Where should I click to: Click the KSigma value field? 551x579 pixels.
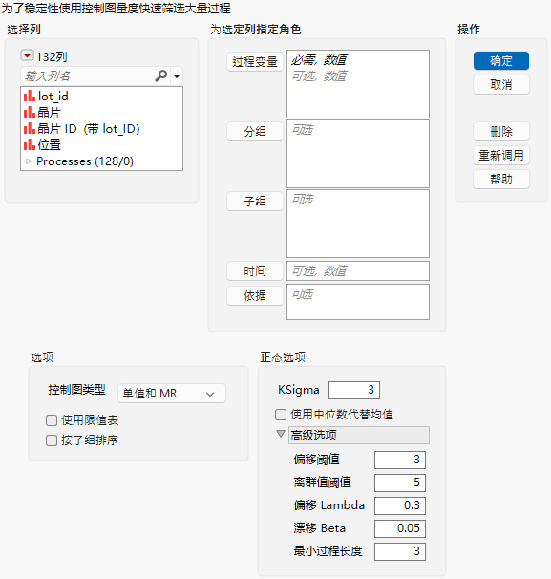tap(354, 391)
